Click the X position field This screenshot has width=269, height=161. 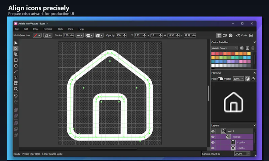tap(138, 35)
